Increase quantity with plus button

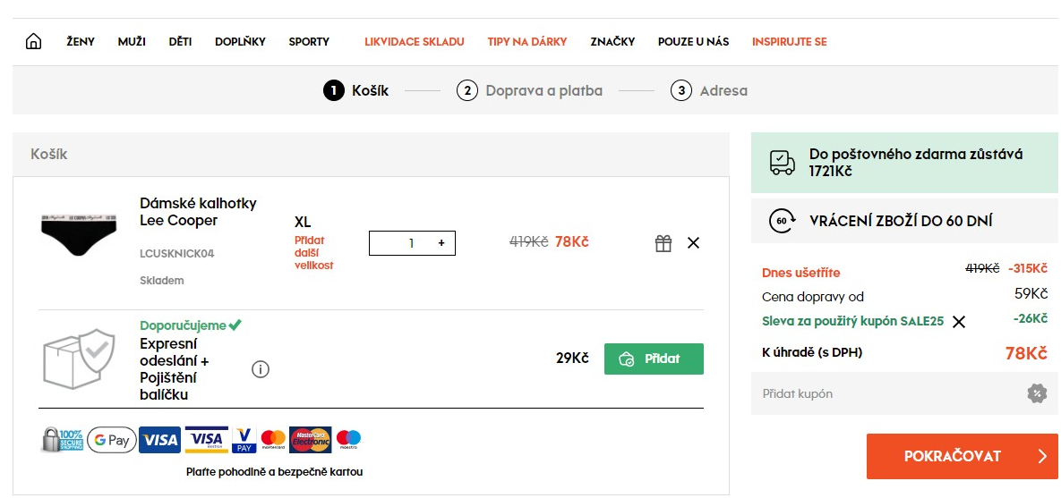pyautogui.click(x=441, y=243)
